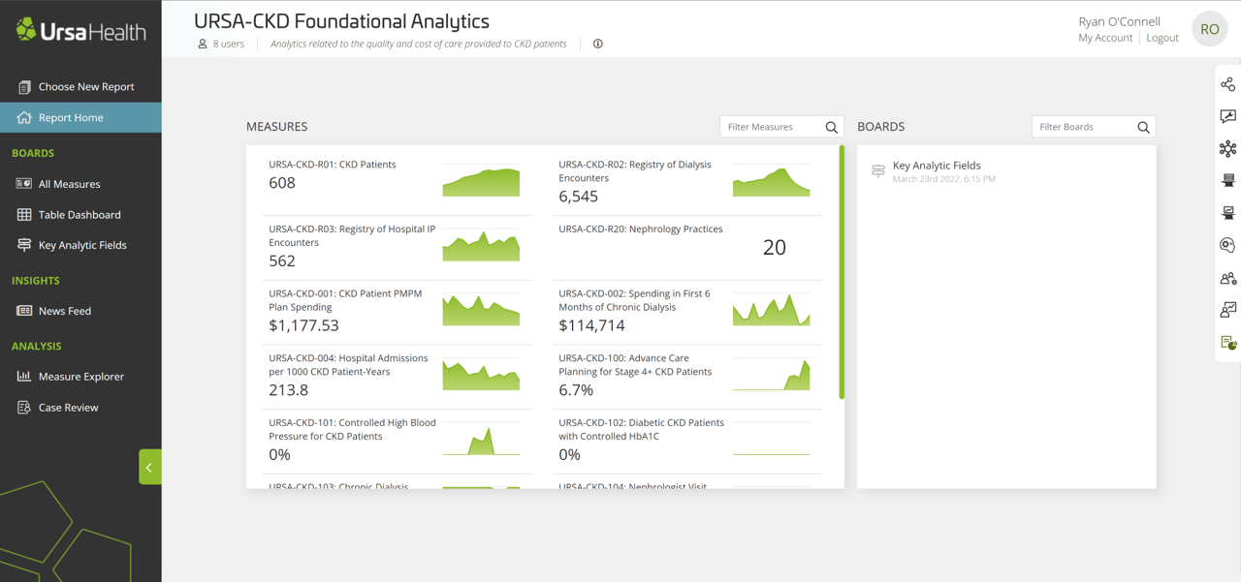Click the Key Analytic Fields board icon

(878, 171)
